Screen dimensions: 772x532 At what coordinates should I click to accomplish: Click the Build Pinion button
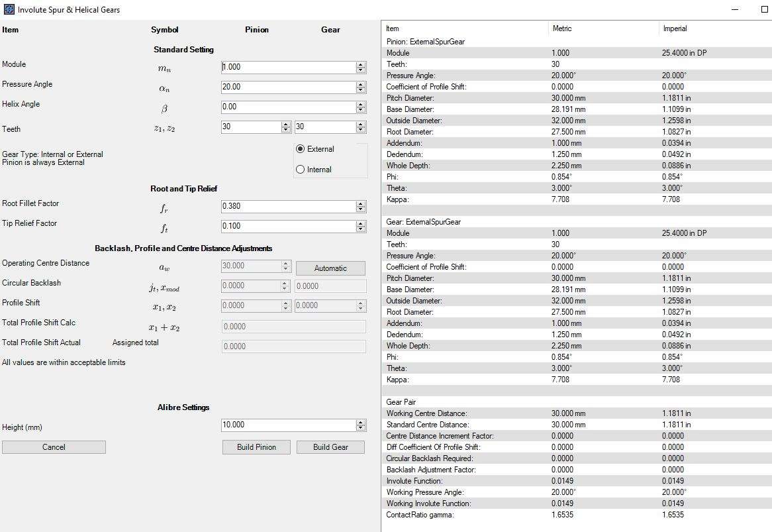pos(256,447)
